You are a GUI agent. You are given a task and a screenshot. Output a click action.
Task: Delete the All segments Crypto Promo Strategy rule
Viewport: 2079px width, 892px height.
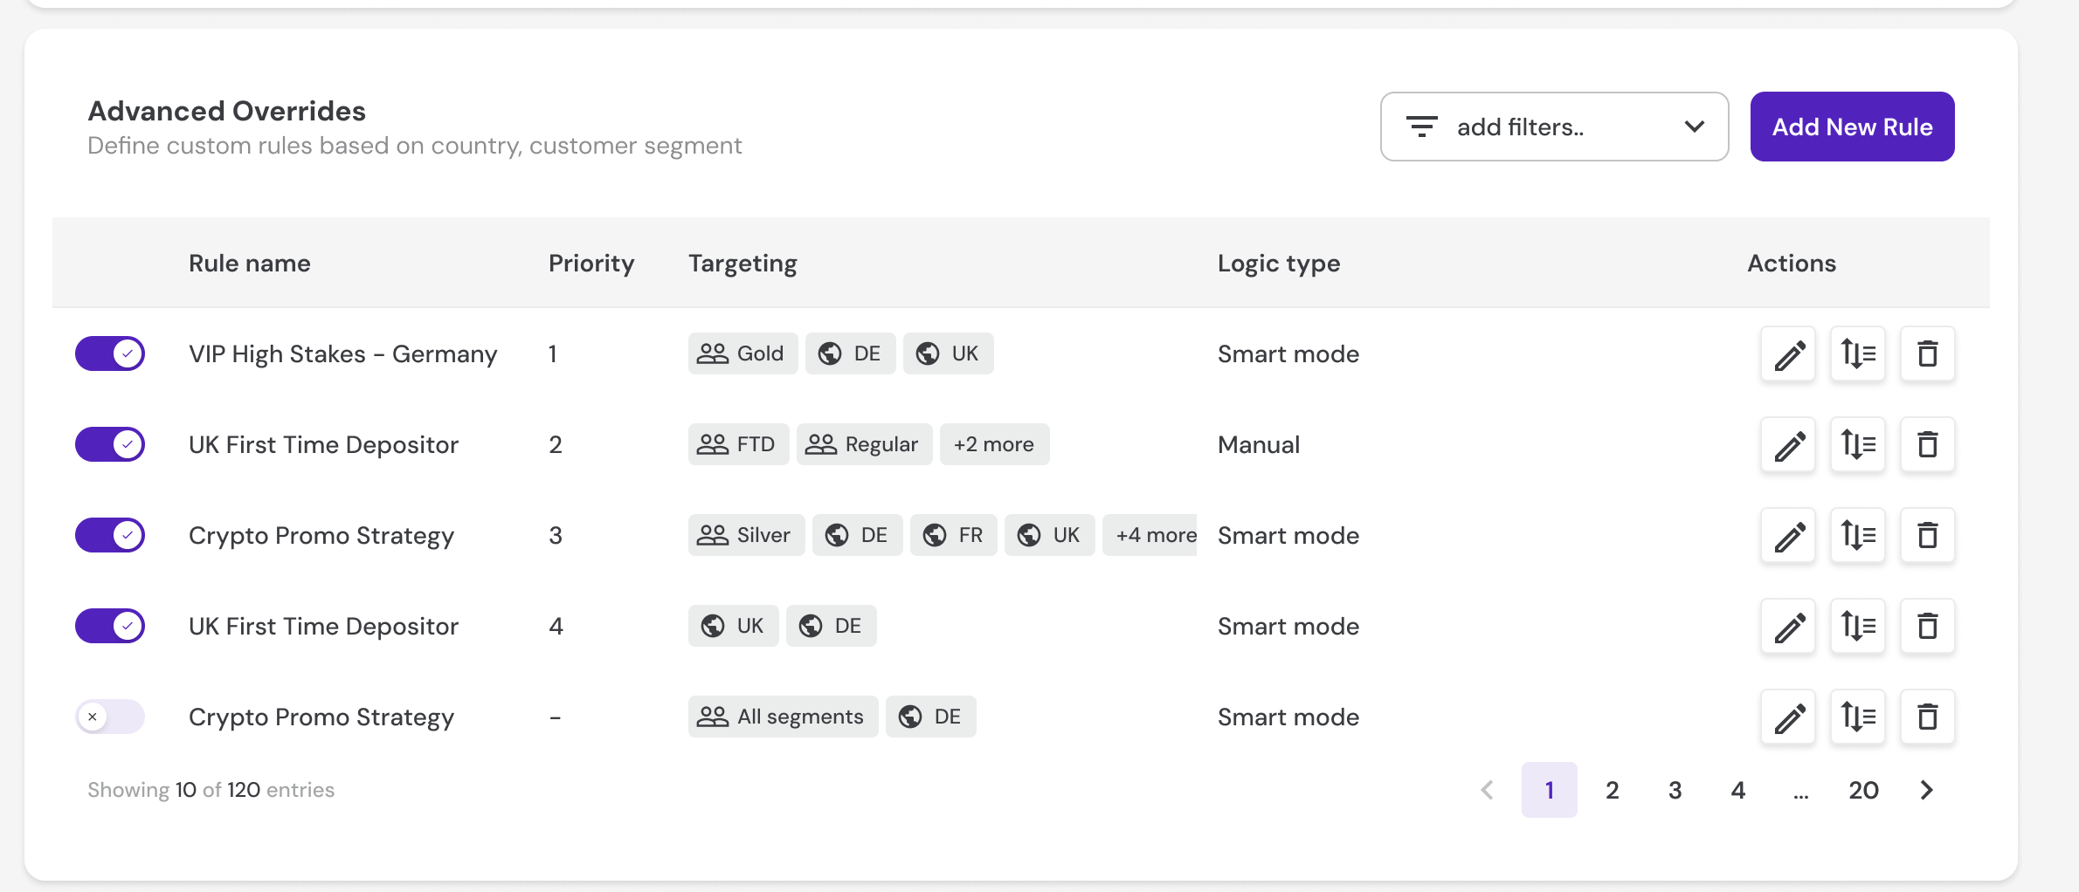(x=1928, y=717)
